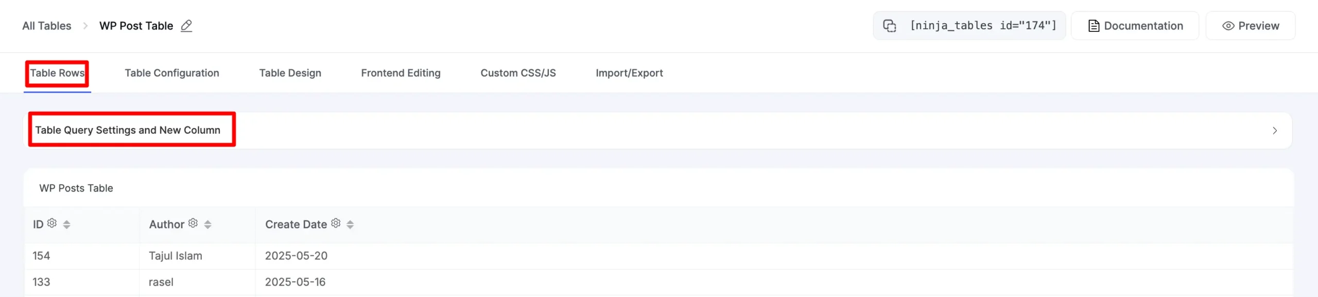Open the Table Design tab
Viewport: 1318px width, 297px height.
coord(290,73)
